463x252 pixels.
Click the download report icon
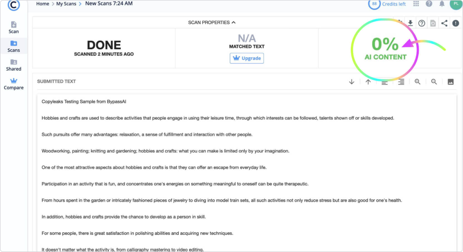411,23
